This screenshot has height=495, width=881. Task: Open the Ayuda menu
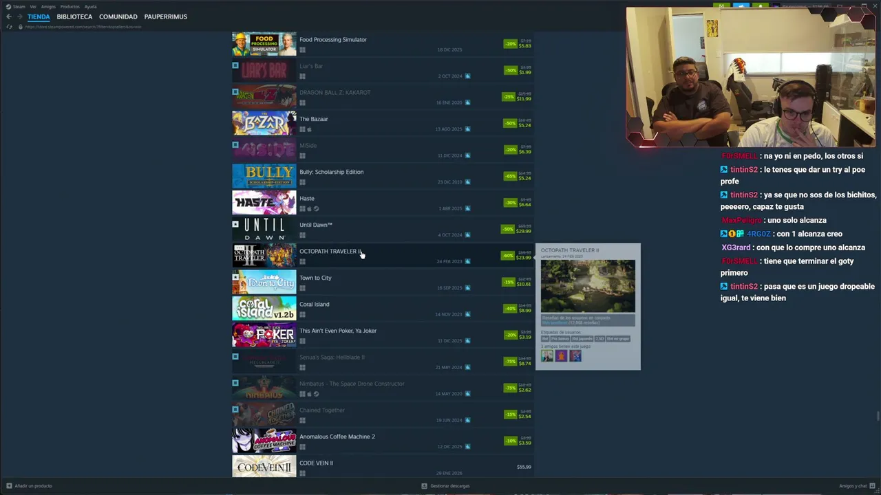(90, 6)
